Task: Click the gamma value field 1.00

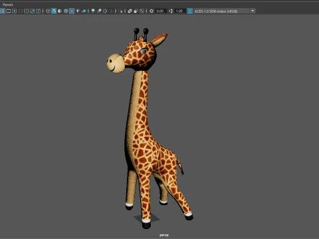Action: pos(179,11)
